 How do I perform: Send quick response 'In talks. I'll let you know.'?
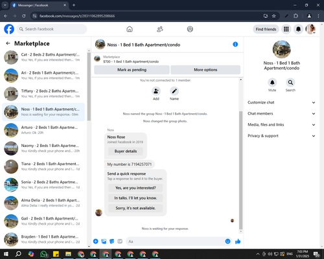[x=135, y=198]
